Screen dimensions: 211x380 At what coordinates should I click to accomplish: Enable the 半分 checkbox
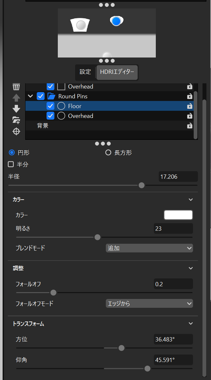(11, 165)
